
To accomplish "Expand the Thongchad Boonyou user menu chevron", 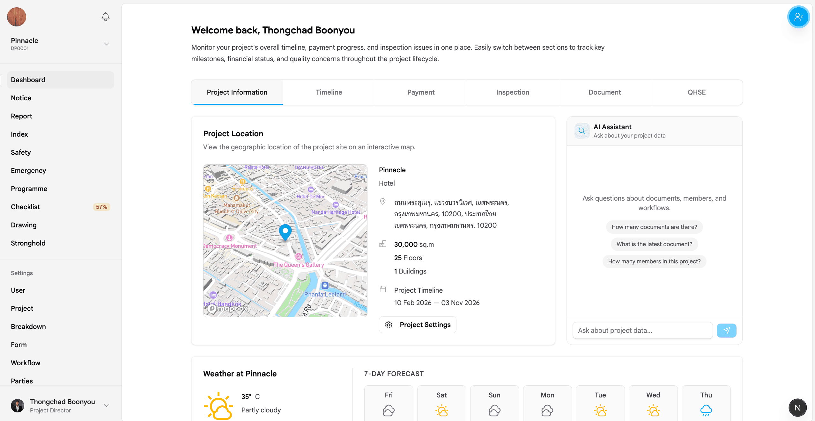I will (107, 406).
